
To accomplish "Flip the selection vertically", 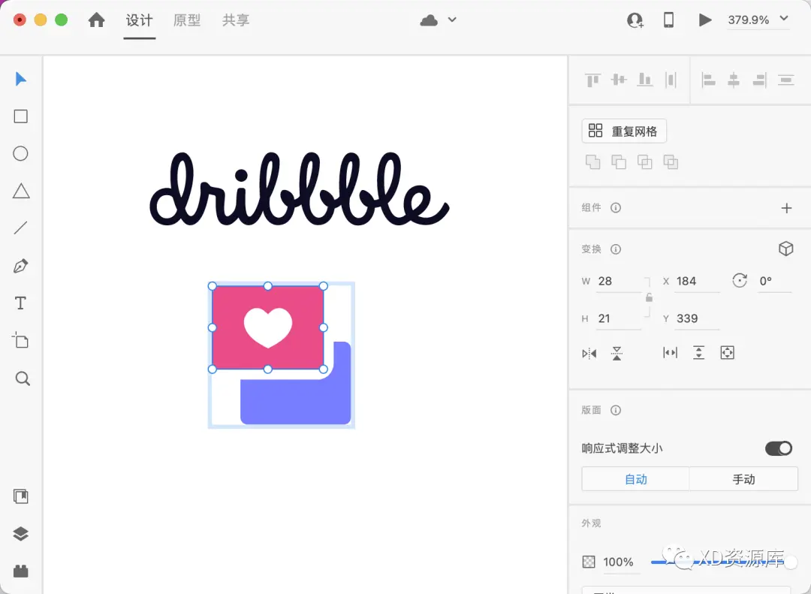I will 617,354.
